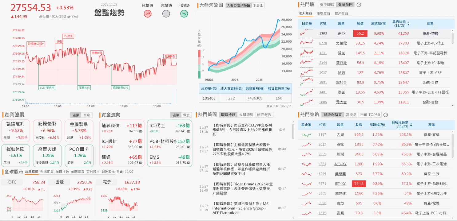
Task: Switch hot stocks to 盤後熱門
Action: click(345, 5)
